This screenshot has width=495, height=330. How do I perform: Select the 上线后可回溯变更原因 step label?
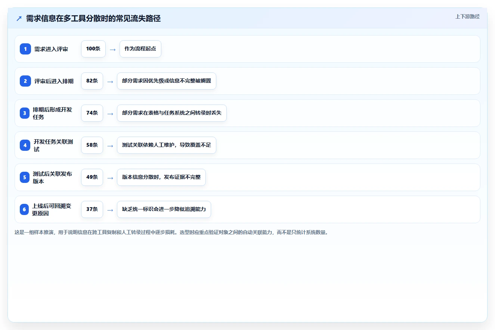tap(52, 209)
